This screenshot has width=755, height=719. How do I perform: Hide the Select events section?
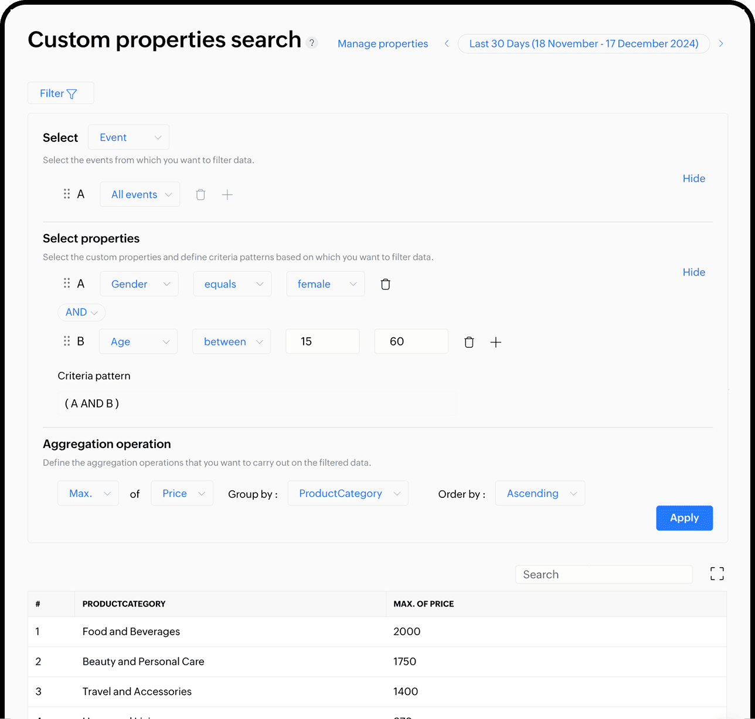tap(693, 178)
